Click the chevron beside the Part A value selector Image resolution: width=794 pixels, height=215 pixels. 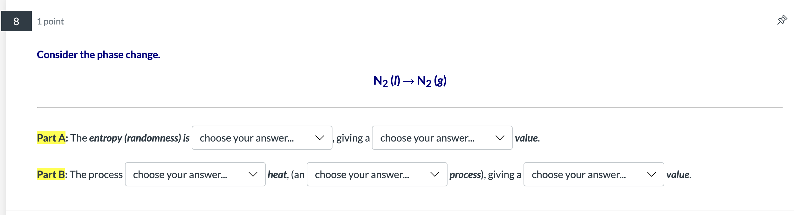click(499, 138)
